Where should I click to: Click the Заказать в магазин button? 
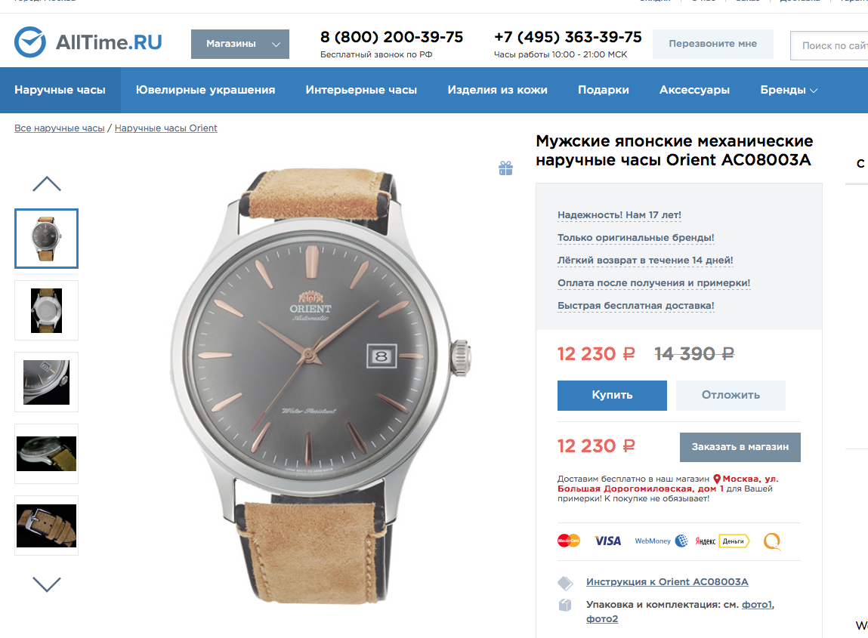tap(740, 447)
